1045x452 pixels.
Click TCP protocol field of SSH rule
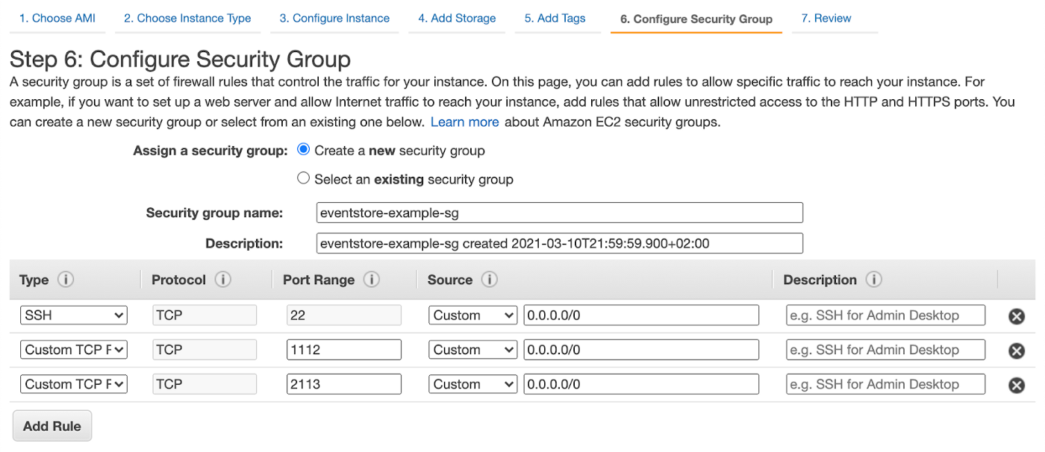pos(205,315)
